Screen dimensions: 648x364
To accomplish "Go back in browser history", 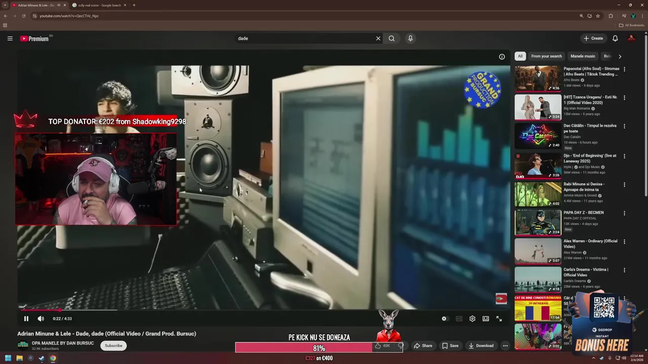I will [x=6, y=16].
